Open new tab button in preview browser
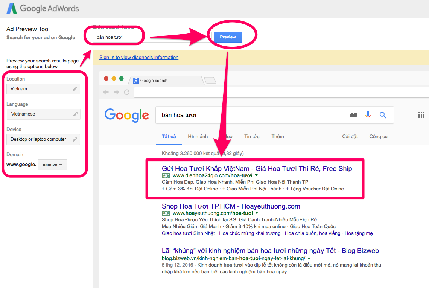 tap(210, 80)
